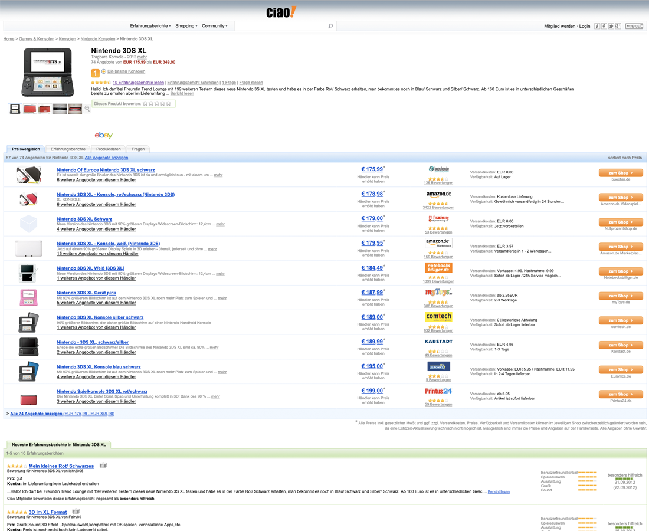Click the search magnifier icon
The image size is (649, 531).
(x=330, y=26)
